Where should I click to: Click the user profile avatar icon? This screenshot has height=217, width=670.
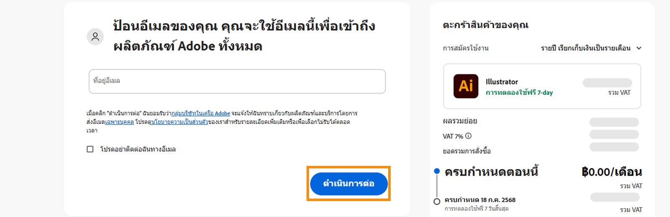click(95, 37)
